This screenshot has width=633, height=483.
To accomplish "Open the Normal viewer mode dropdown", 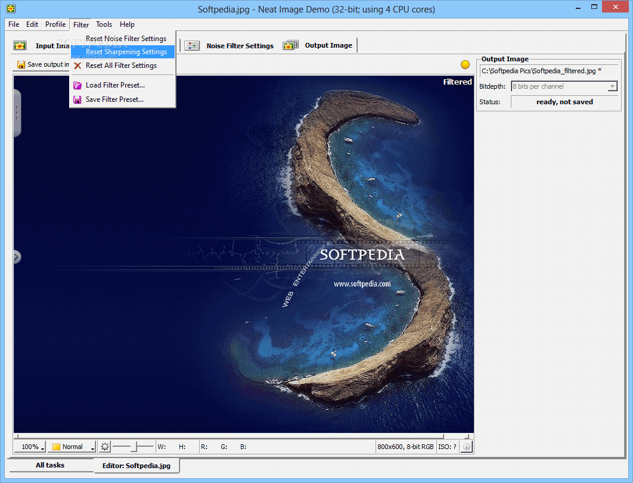I will tap(72, 447).
